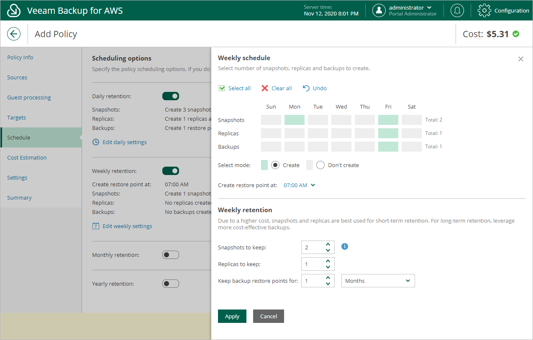Click the Select all link
The width and height of the screenshot is (533, 340).
(239, 88)
